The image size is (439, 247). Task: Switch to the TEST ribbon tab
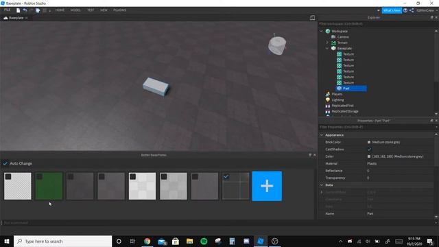(x=91, y=10)
